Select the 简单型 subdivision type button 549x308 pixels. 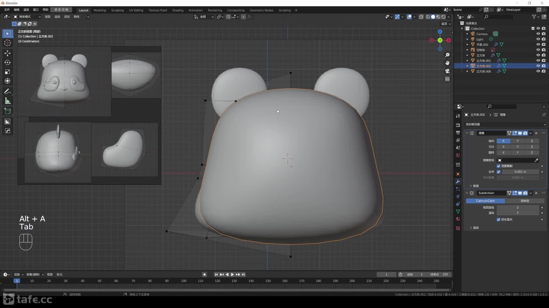coord(525,201)
